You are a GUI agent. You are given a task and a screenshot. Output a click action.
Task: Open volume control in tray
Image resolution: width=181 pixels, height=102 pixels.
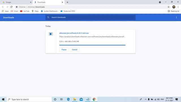coord(158,99)
